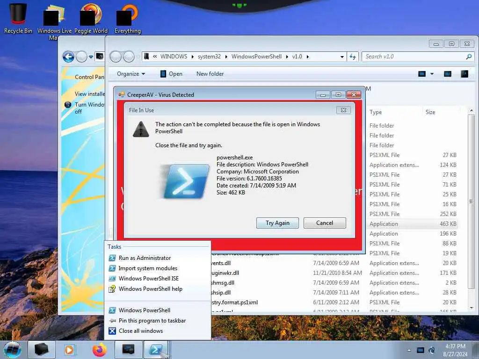This screenshot has width=479, height=359.
Task: Click the system32 breadcrumb segment
Action: click(209, 57)
